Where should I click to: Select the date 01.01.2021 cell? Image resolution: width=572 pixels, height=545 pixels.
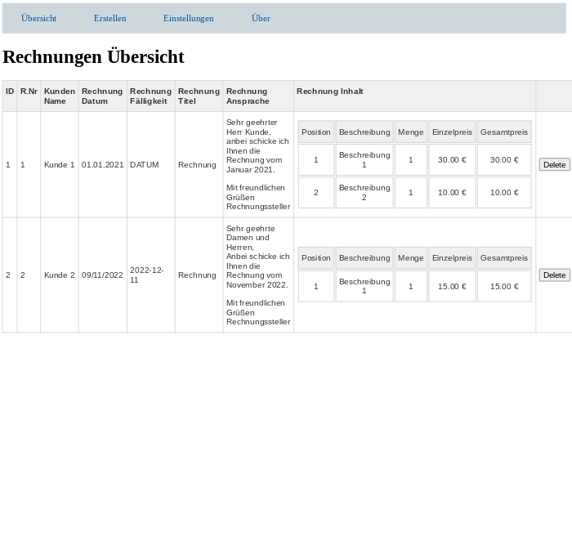point(102,165)
